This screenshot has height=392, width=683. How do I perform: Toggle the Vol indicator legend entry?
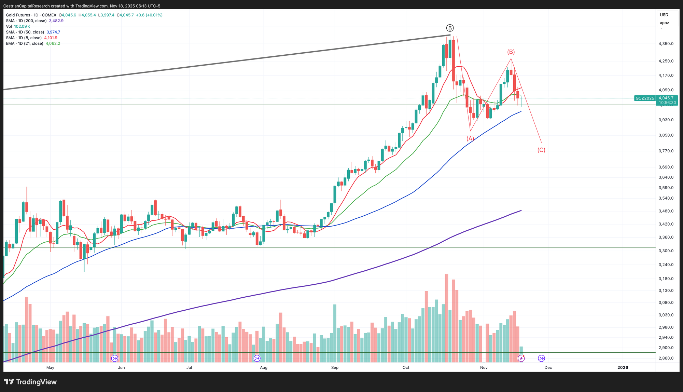pos(9,26)
